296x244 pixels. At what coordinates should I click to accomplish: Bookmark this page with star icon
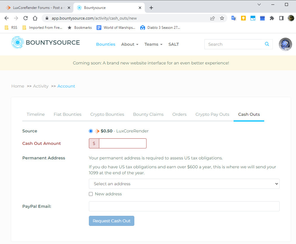pos(222,18)
